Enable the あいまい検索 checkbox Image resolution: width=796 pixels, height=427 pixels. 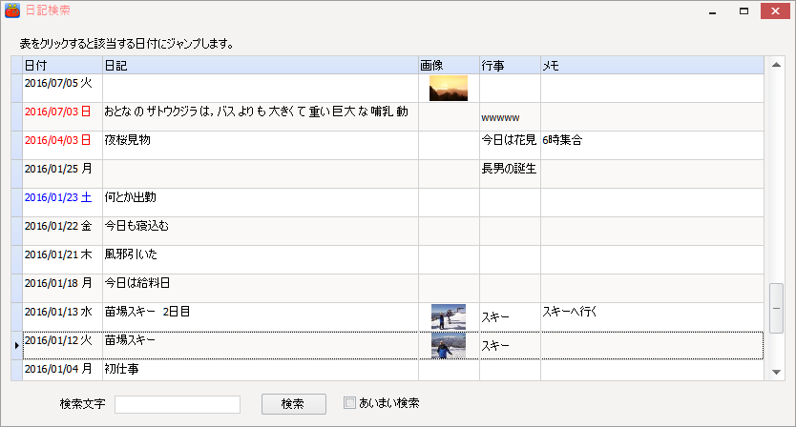pyautogui.click(x=349, y=403)
